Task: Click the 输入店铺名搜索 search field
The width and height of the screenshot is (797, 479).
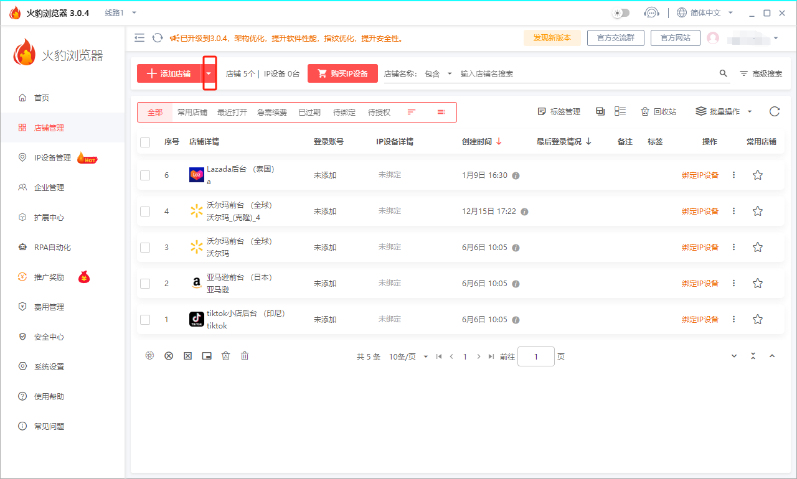Action: coord(585,73)
